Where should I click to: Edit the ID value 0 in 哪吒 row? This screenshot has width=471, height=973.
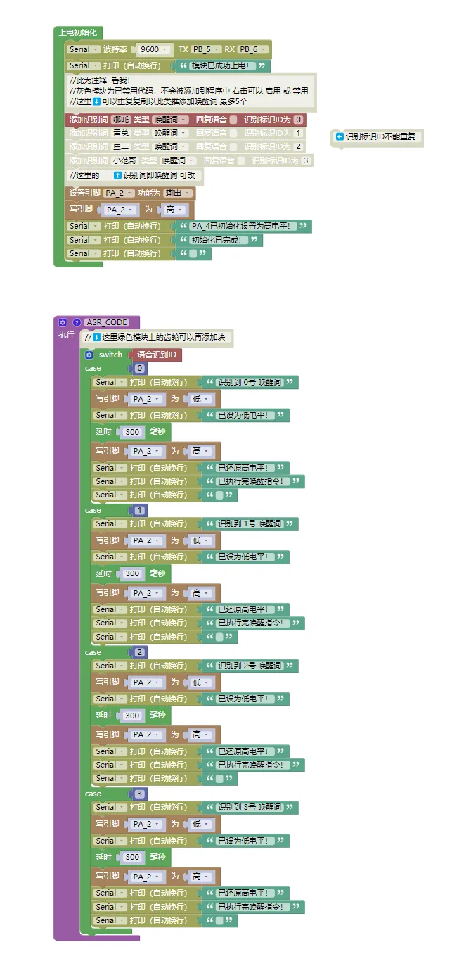tap(299, 120)
